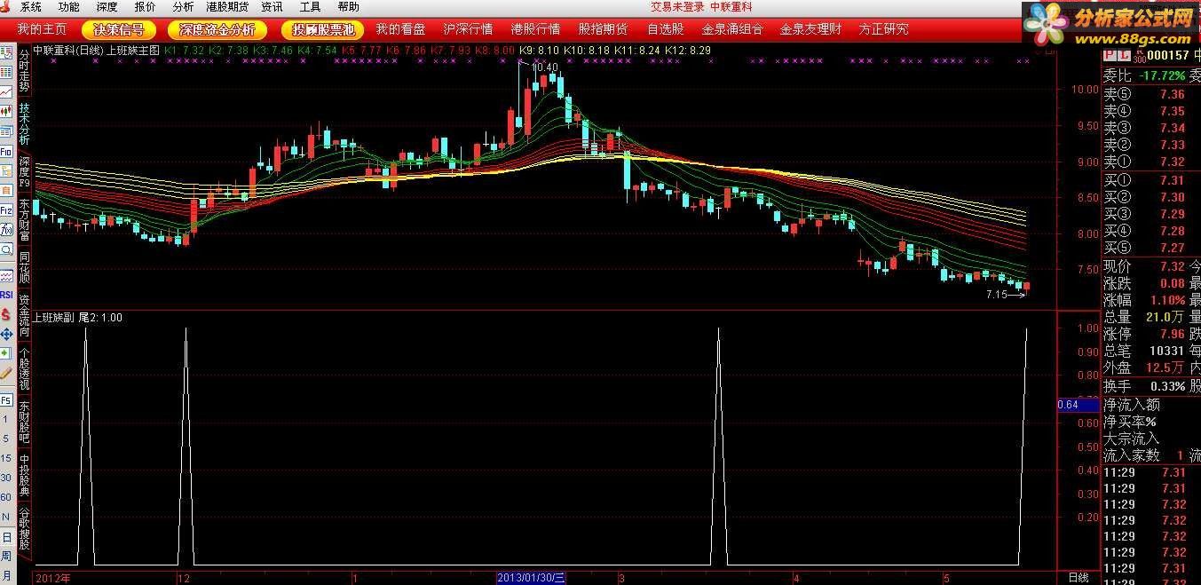Click the F5 icon in left strip
The height and width of the screenshot is (585, 1201).
point(7,400)
